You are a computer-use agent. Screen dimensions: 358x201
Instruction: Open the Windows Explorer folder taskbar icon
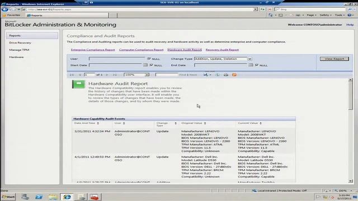coord(53,197)
